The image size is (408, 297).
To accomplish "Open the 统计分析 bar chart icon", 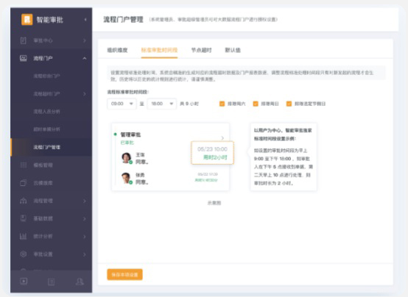I will click(24, 237).
